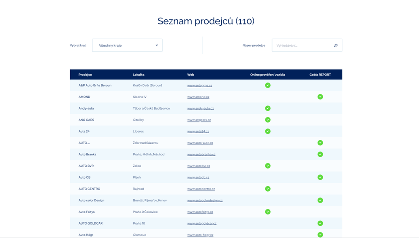Click green check in AUTO CENTRO row
Screen dimensions: 419x238
(x=268, y=189)
